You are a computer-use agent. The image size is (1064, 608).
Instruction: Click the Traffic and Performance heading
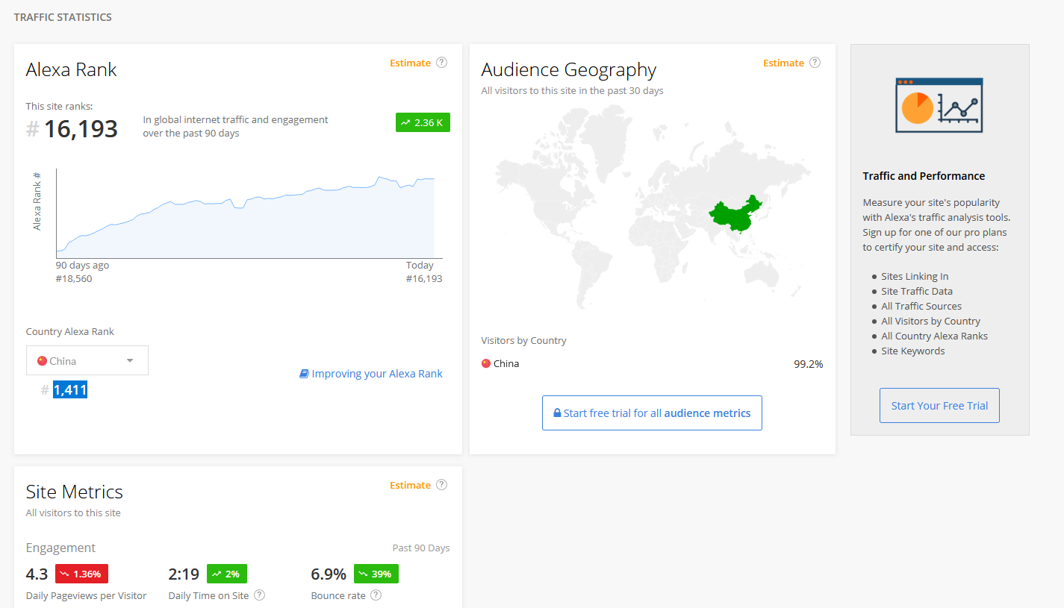(924, 176)
